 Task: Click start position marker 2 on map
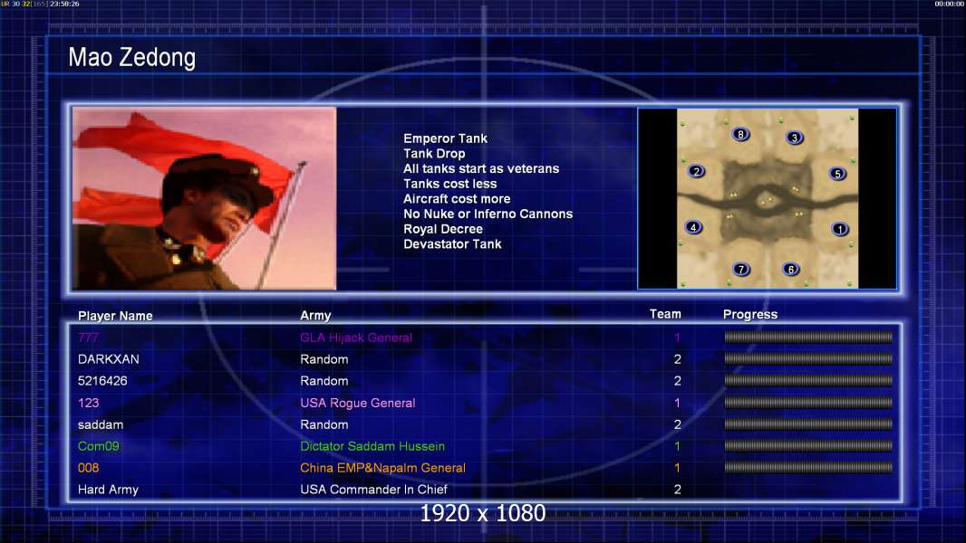tap(696, 171)
